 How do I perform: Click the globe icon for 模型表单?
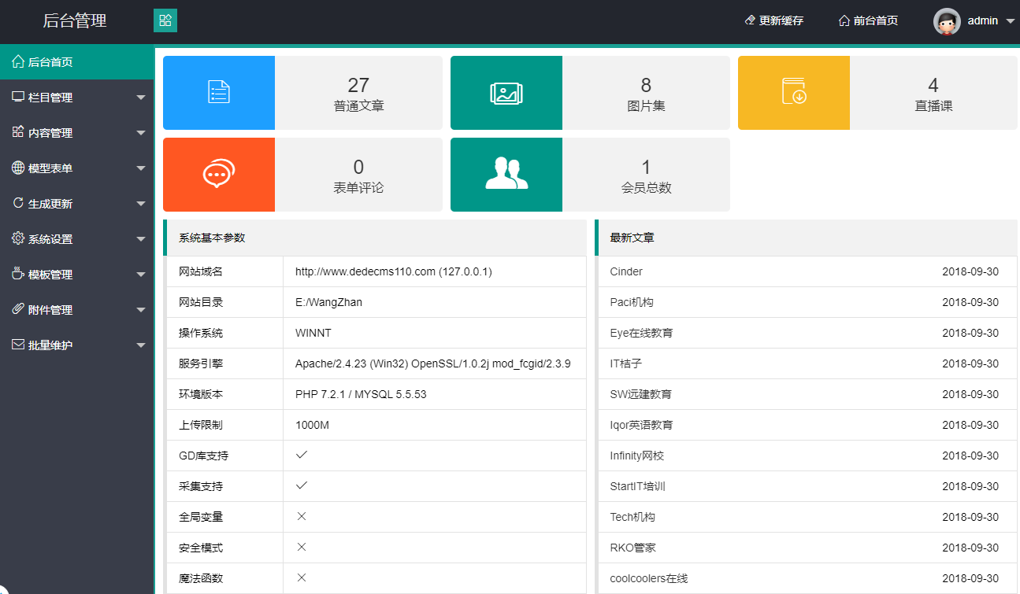(18, 168)
